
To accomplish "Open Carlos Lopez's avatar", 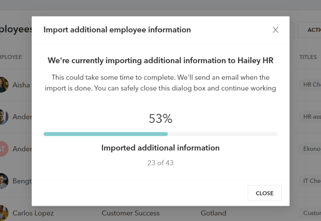I will [x=3, y=213].
